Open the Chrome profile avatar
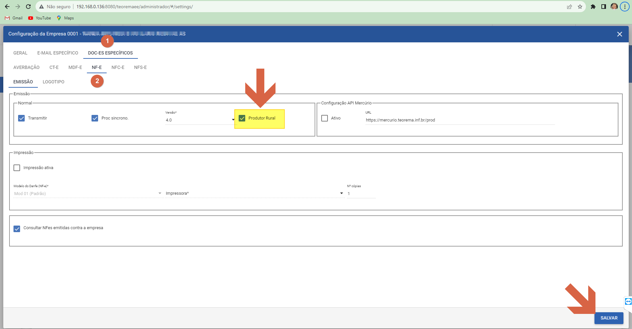This screenshot has width=632, height=329. (x=614, y=7)
